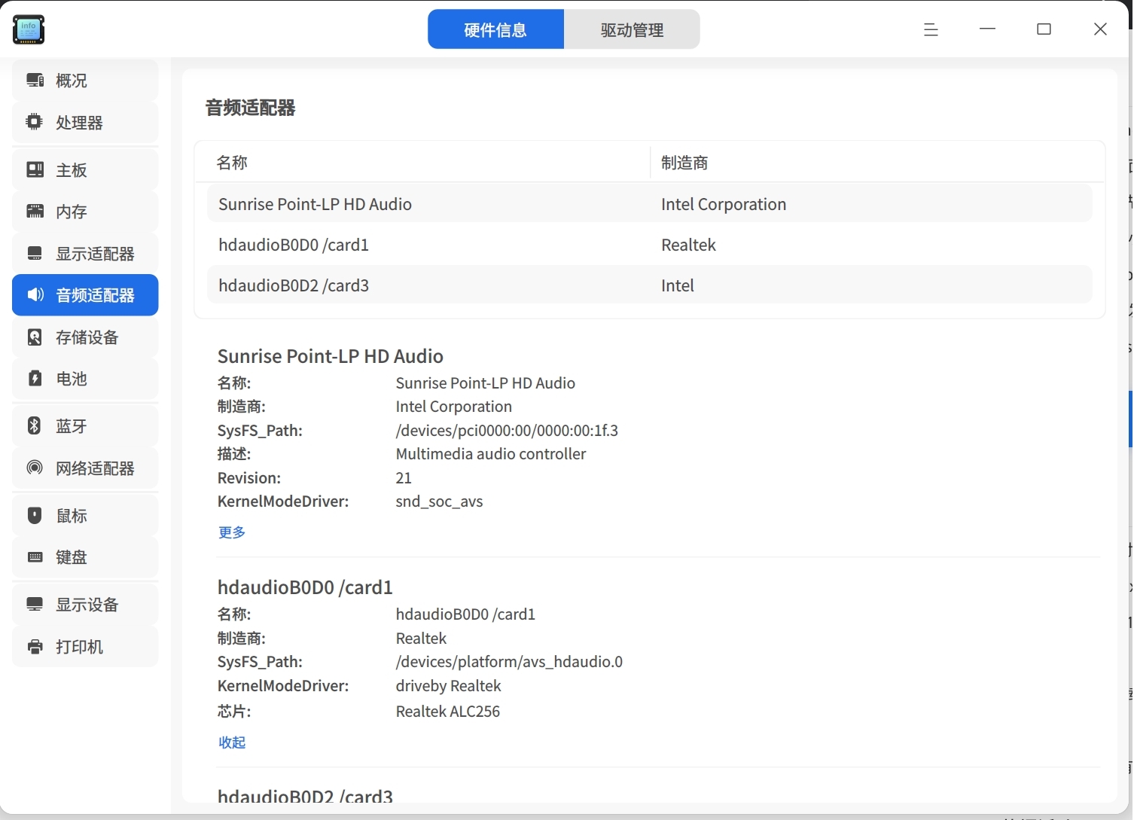
Task: Click the device manager app logo
Action: 29,29
